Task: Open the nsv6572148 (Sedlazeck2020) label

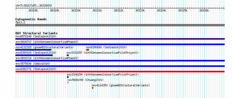Action: pyautogui.click(x=36, y=36)
